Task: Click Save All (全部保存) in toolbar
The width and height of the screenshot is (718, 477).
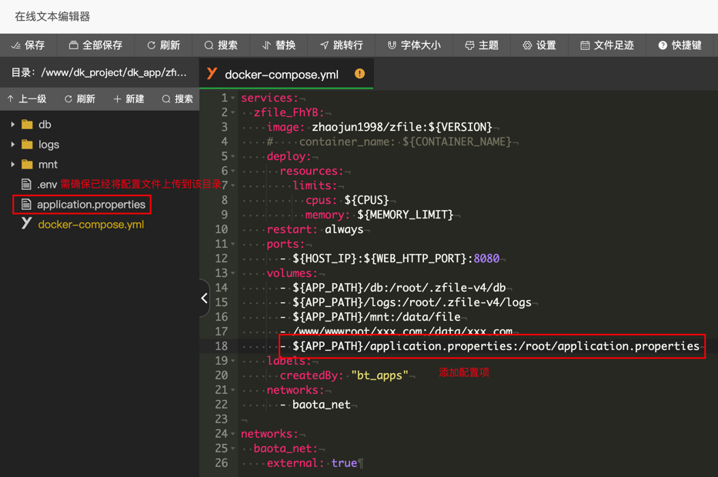Action: pyautogui.click(x=95, y=45)
